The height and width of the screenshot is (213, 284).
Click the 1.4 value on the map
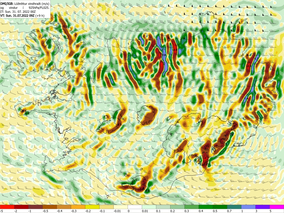click(246, 98)
